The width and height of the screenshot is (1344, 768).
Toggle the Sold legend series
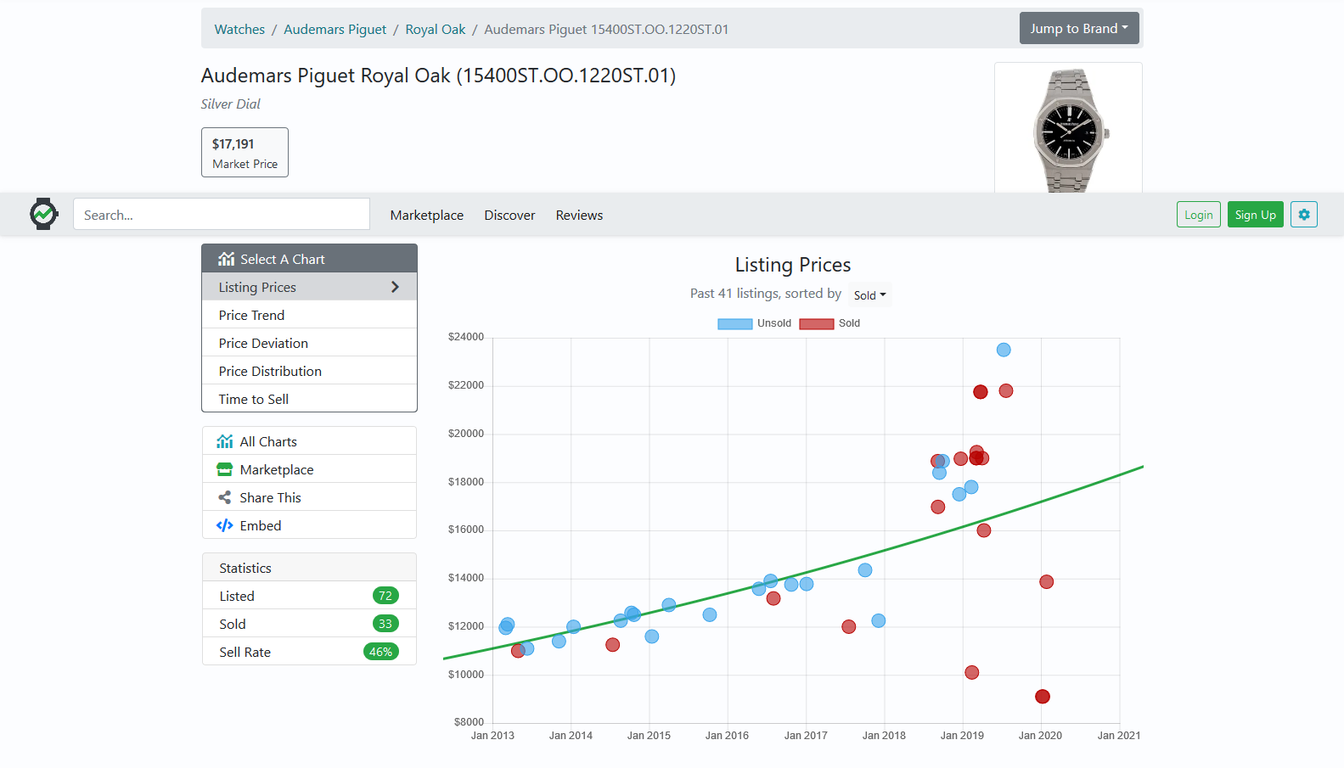(x=829, y=323)
